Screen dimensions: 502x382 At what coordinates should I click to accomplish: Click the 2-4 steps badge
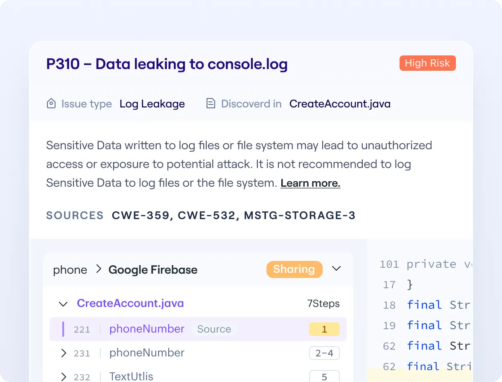(x=324, y=353)
